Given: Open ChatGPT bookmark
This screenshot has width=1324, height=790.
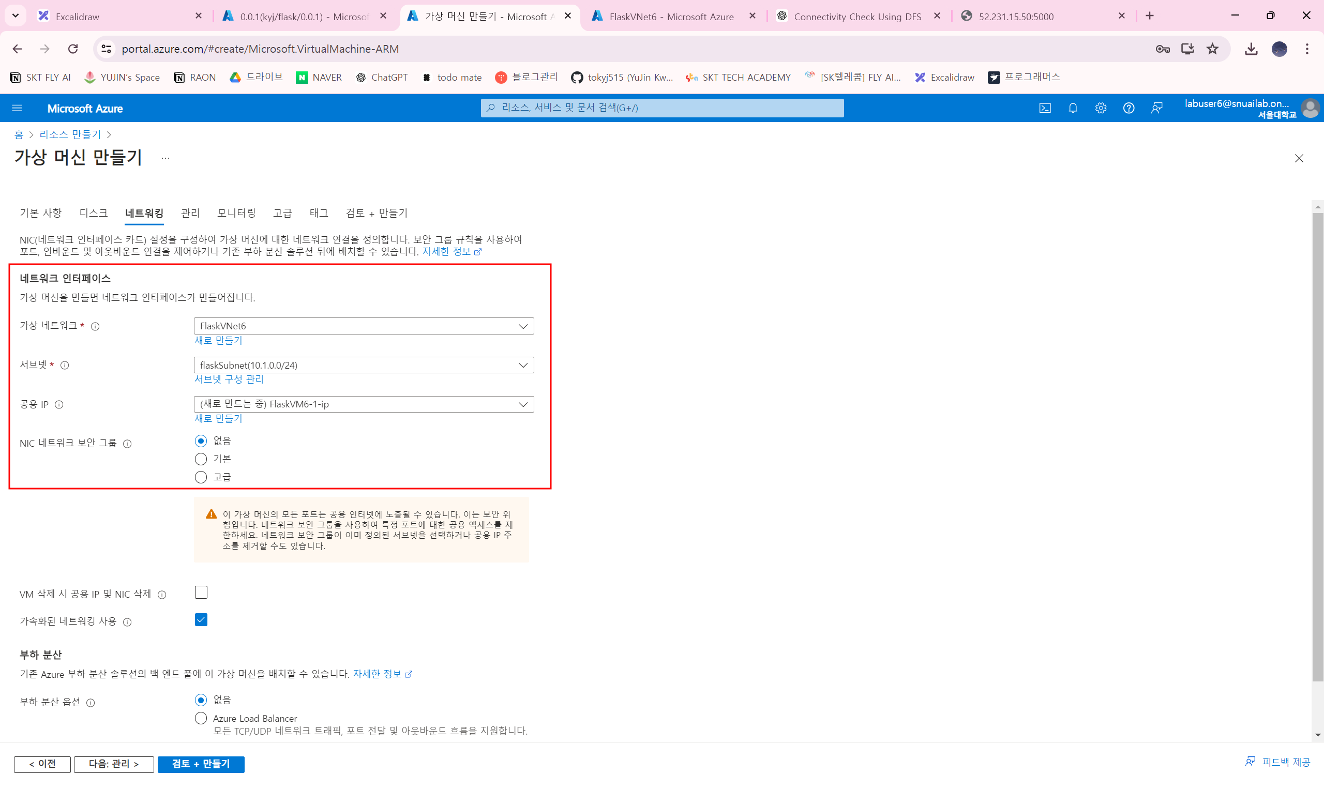Looking at the screenshot, I should 382,78.
